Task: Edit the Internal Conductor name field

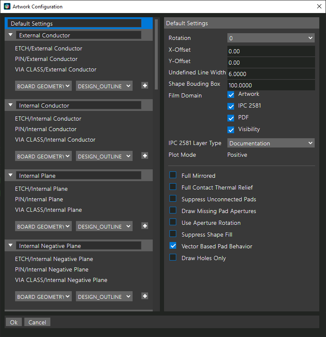Action: [x=78, y=105]
